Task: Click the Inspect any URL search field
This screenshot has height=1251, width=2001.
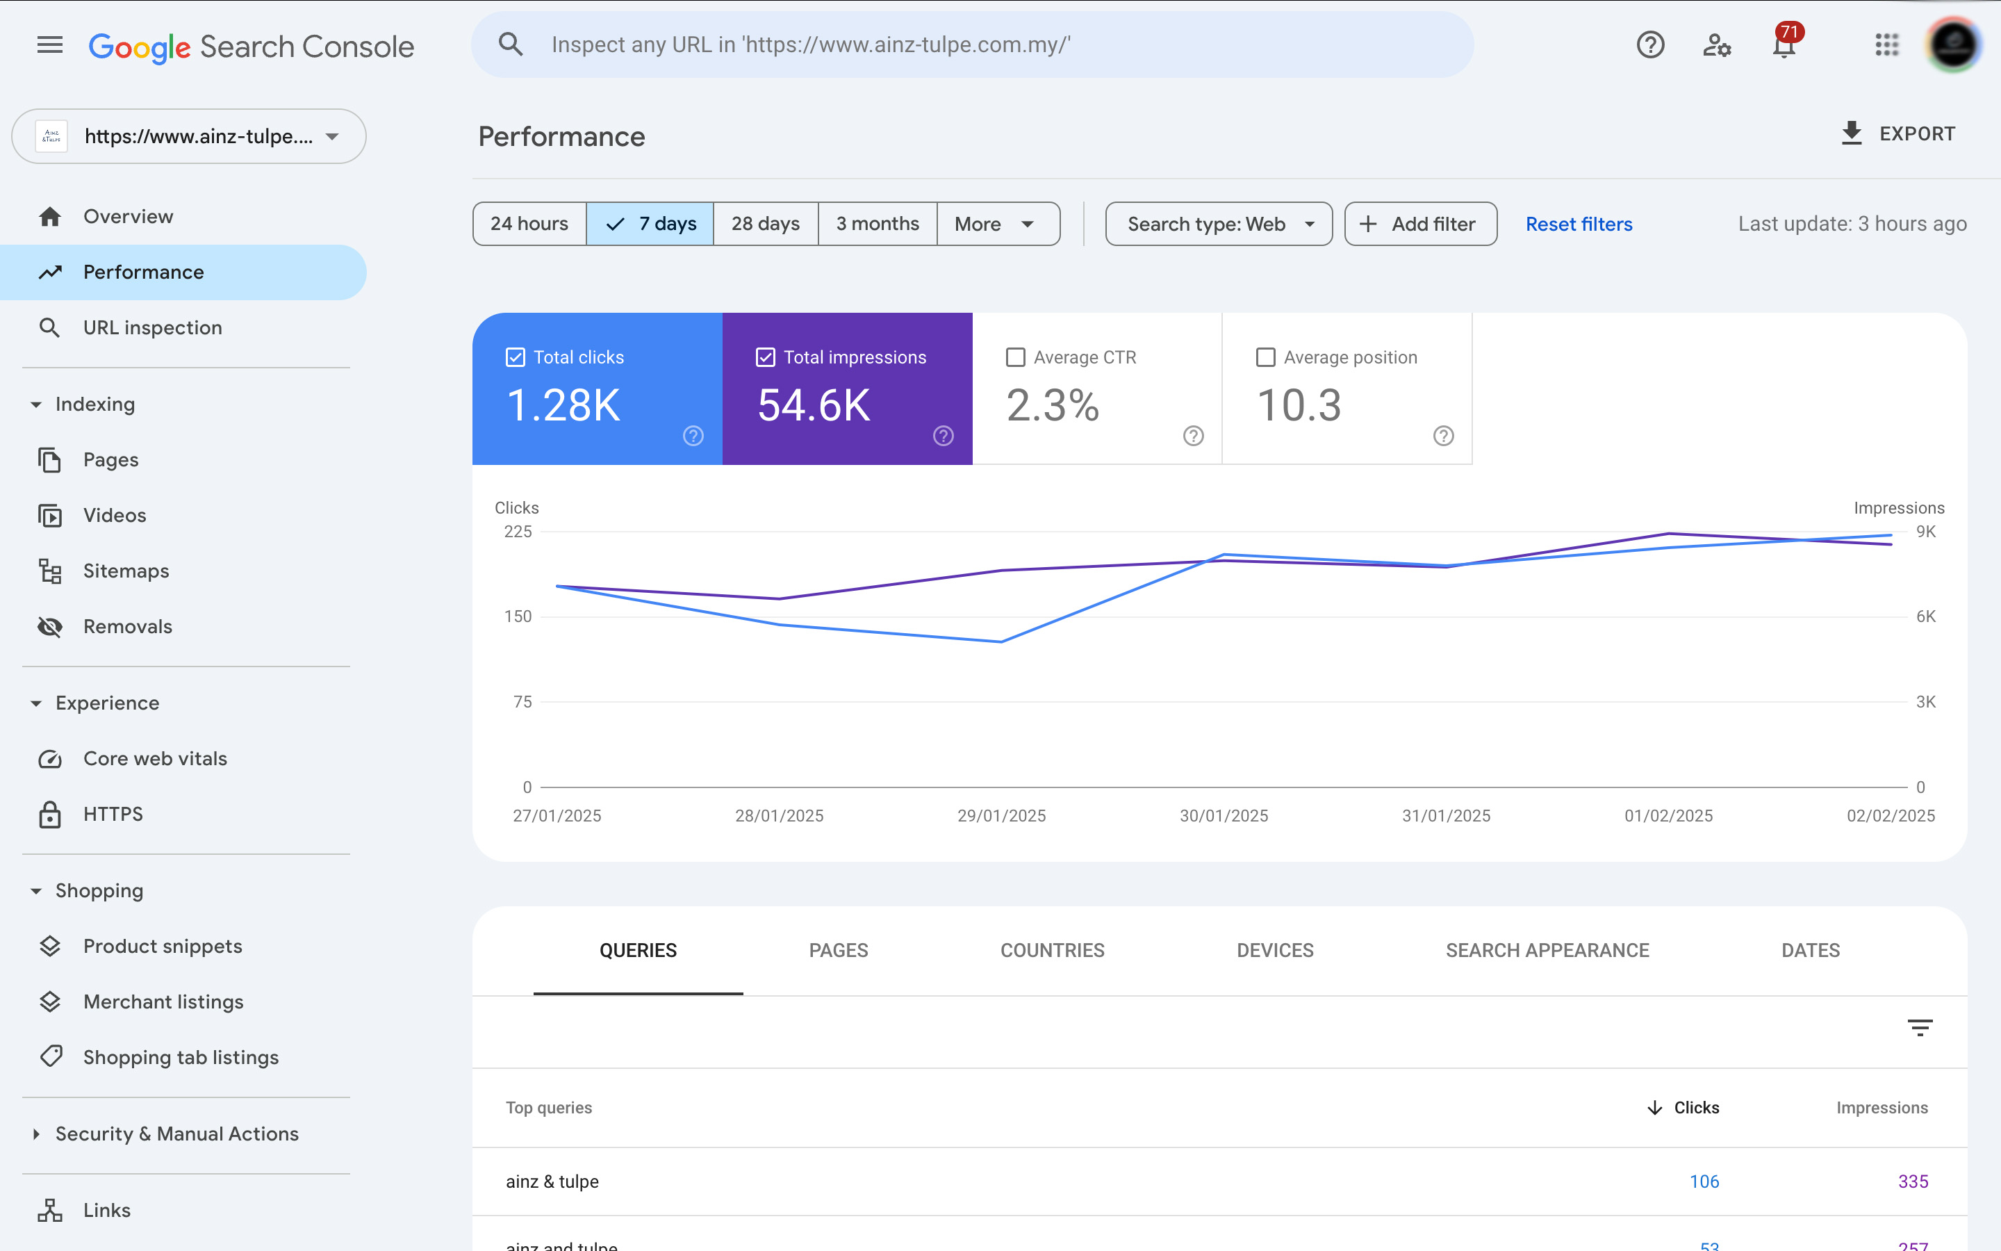Action: pos(971,44)
